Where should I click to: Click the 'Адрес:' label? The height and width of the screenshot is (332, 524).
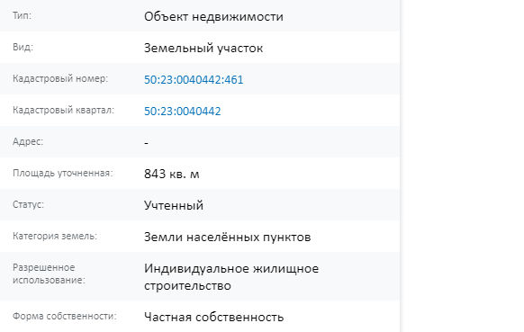[28, 141]
